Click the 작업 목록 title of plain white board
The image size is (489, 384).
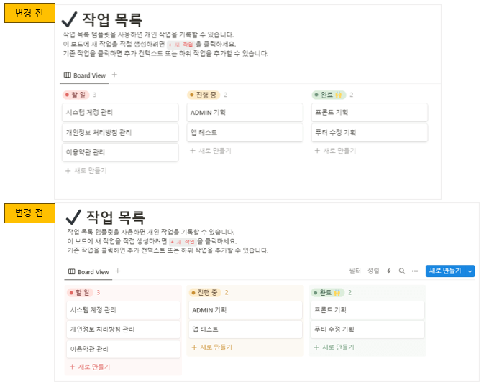click(x=112, y=19)
